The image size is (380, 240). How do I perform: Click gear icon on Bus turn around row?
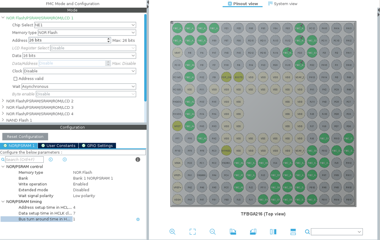138,219
